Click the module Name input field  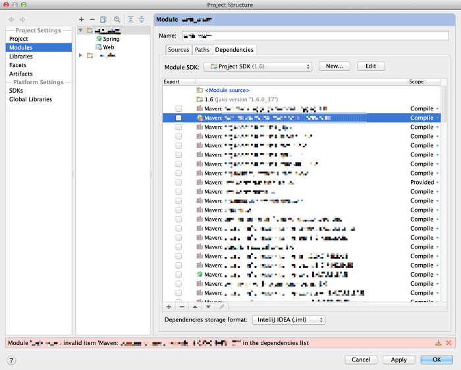[315, 35]
